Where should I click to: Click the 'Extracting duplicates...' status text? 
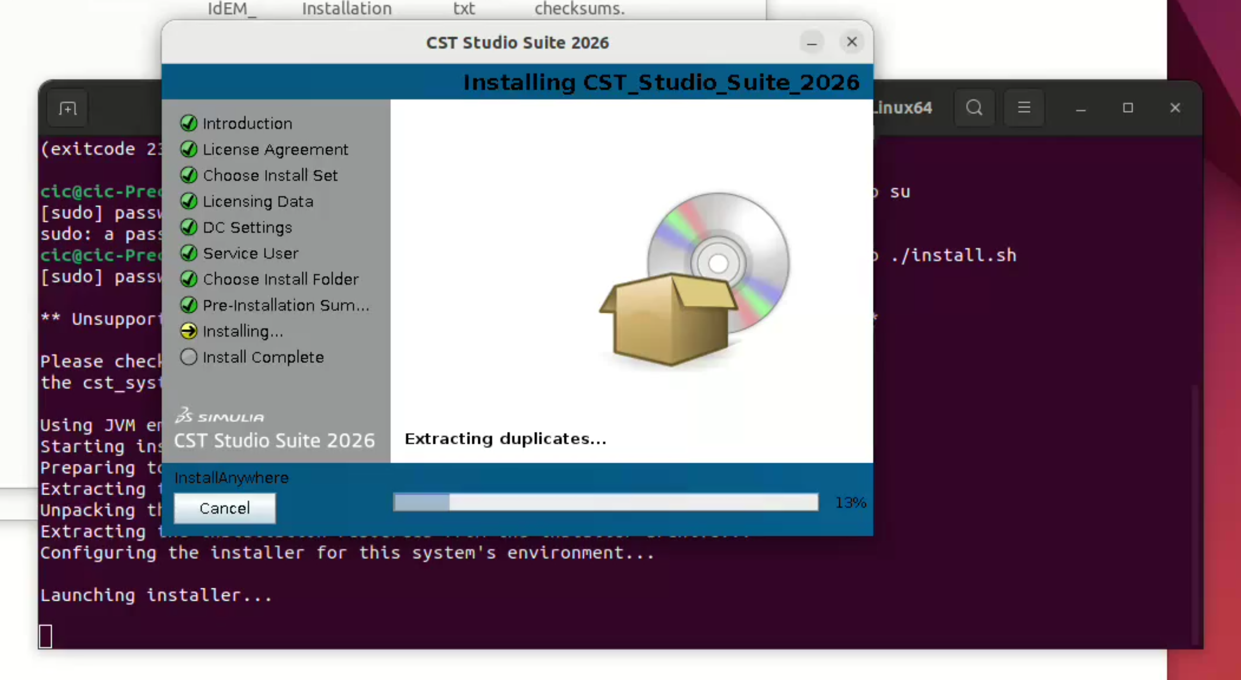[x=505, y=438]
